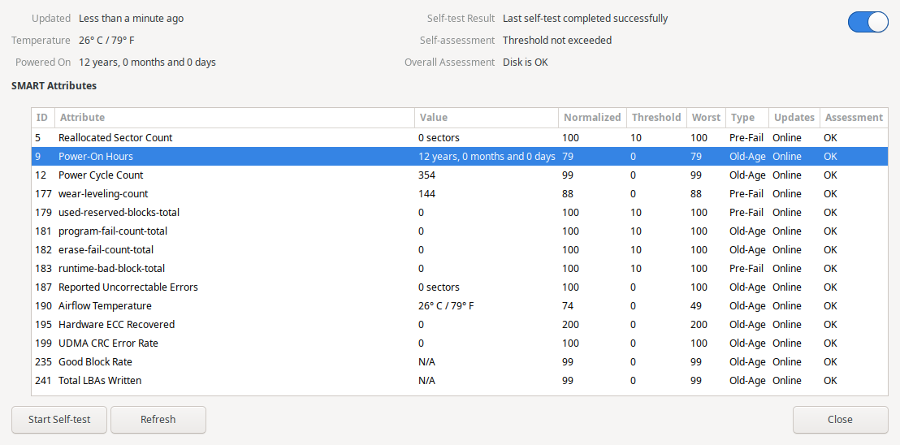Sort by Normalized column header

592,118
